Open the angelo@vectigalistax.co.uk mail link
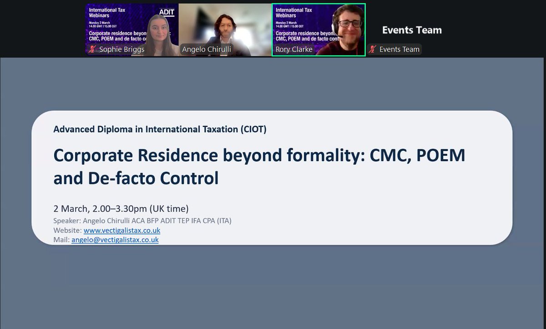The height and width of the screenshot is (329, 546). [115, 239]
